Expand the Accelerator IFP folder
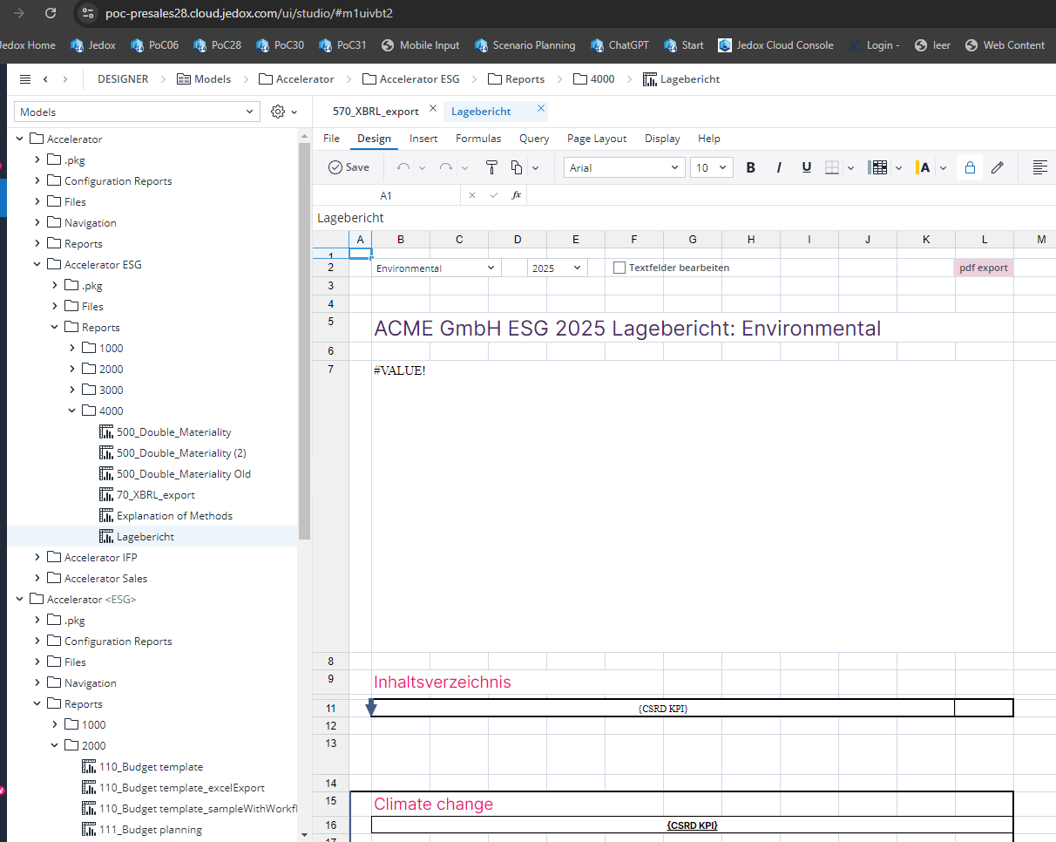The height and width of the screenshot is (842, 1056). point(37,558)
